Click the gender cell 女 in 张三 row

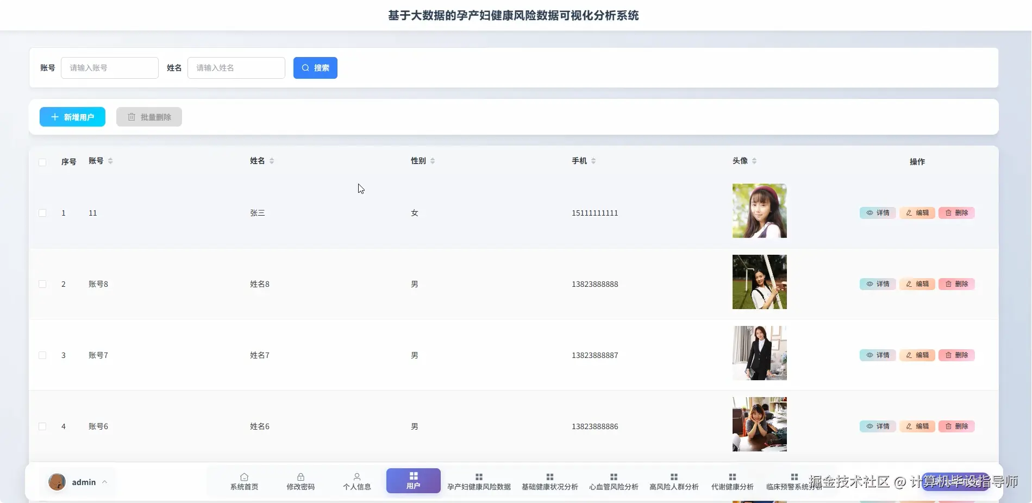pos(415,213)
